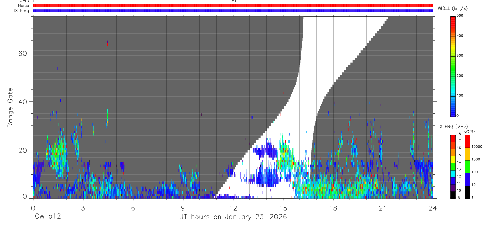Click the x-axis hour tick '3'

[x=83, y=208]
